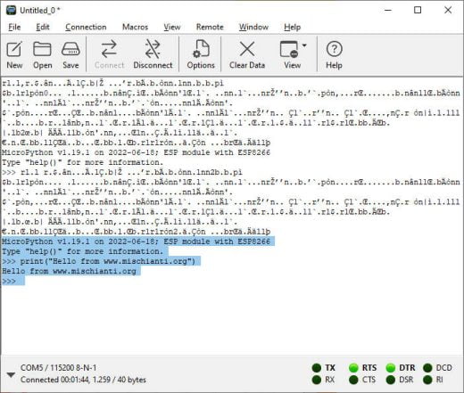Click the New document toolbar icon

(14, 49)
